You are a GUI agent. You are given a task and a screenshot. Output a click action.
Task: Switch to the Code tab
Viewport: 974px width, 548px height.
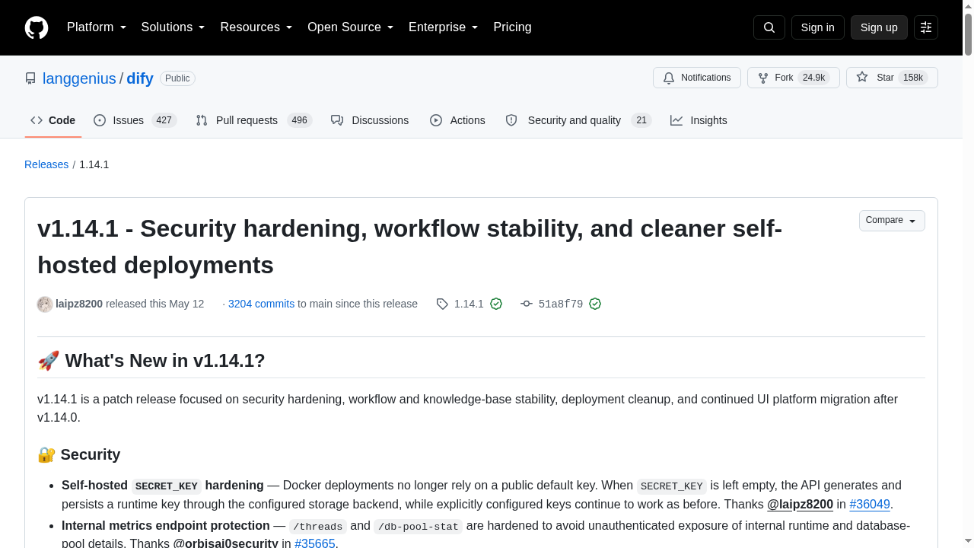53,120
